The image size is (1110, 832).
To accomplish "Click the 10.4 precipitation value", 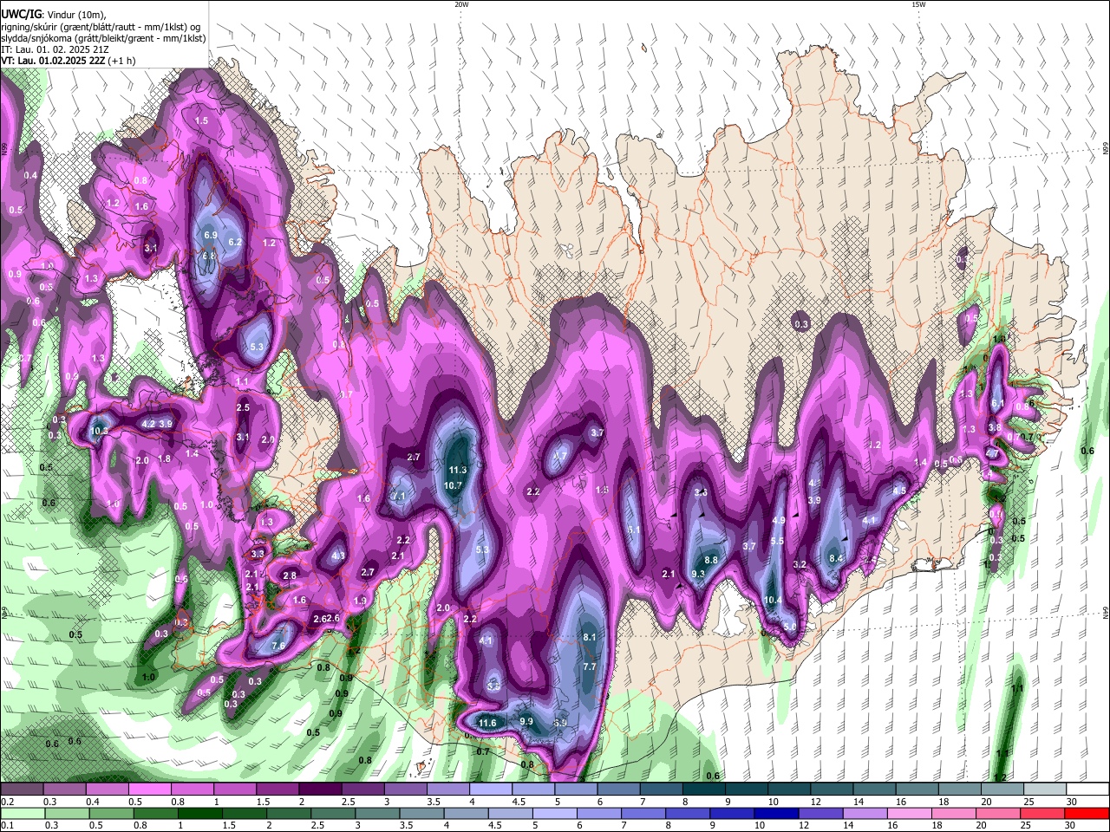I will [773, 601].
